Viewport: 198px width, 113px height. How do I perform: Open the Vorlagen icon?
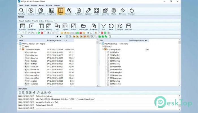(120, 26)
